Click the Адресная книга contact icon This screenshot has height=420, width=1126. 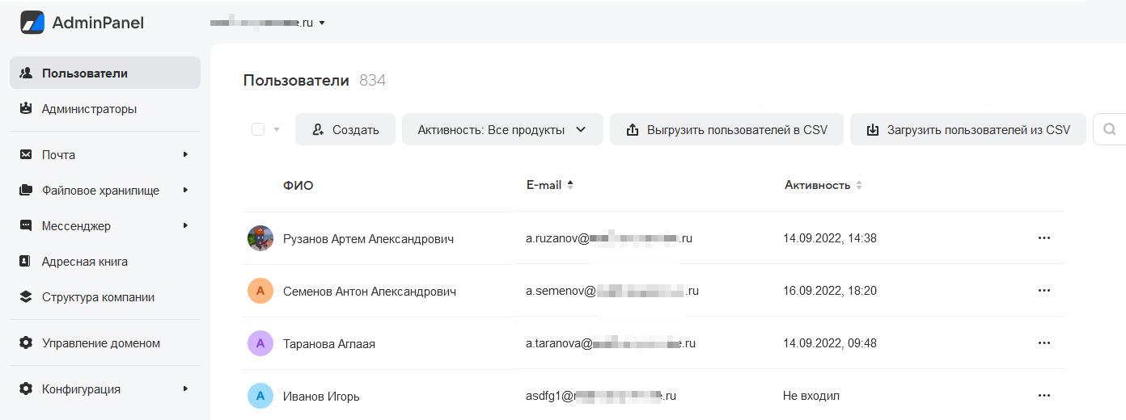26,262
